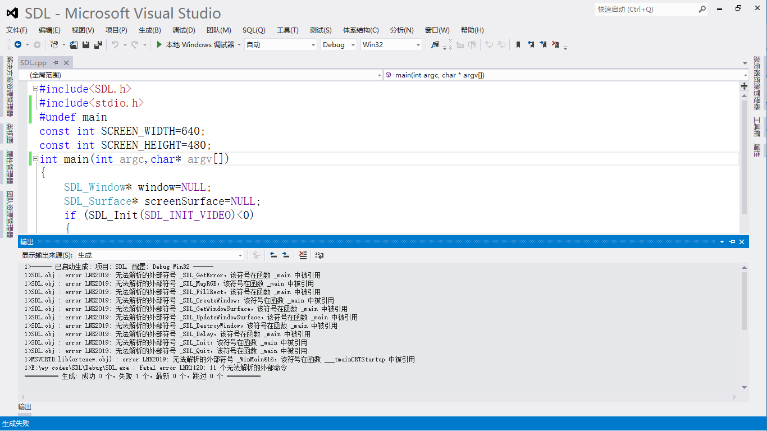This screenshot has width=767, height=431.
Task: Open the 文件(F) menu
Action: click(17, 30)
